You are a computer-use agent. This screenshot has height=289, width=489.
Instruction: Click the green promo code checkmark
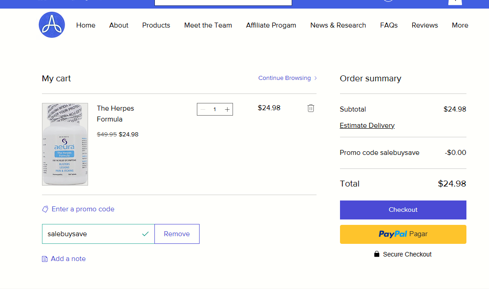click(x=145, y=234)
